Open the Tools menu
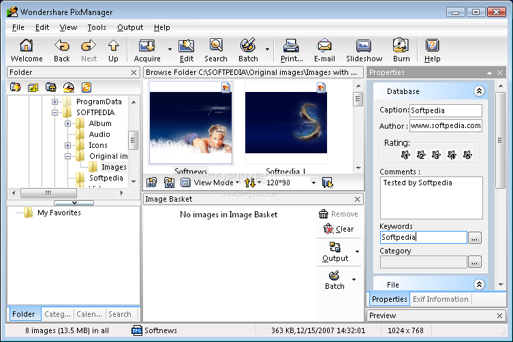Screen dimensions: 513x342 [97, 27]
